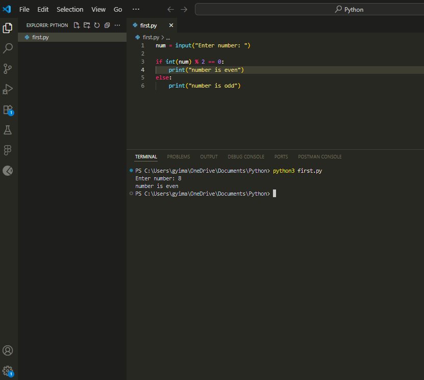This screenshot has height=380, width=424.
Task: Open the View menu
Action: click(98, 10)
